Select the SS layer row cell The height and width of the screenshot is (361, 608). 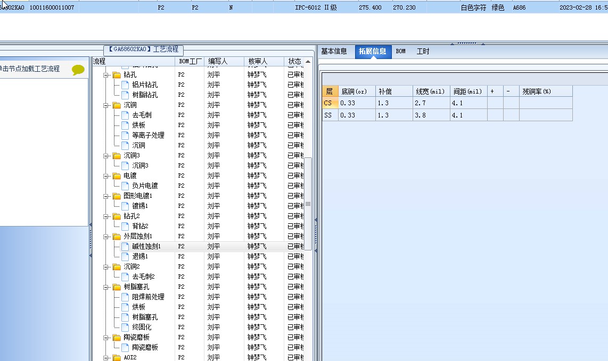[x=330, y=115]
